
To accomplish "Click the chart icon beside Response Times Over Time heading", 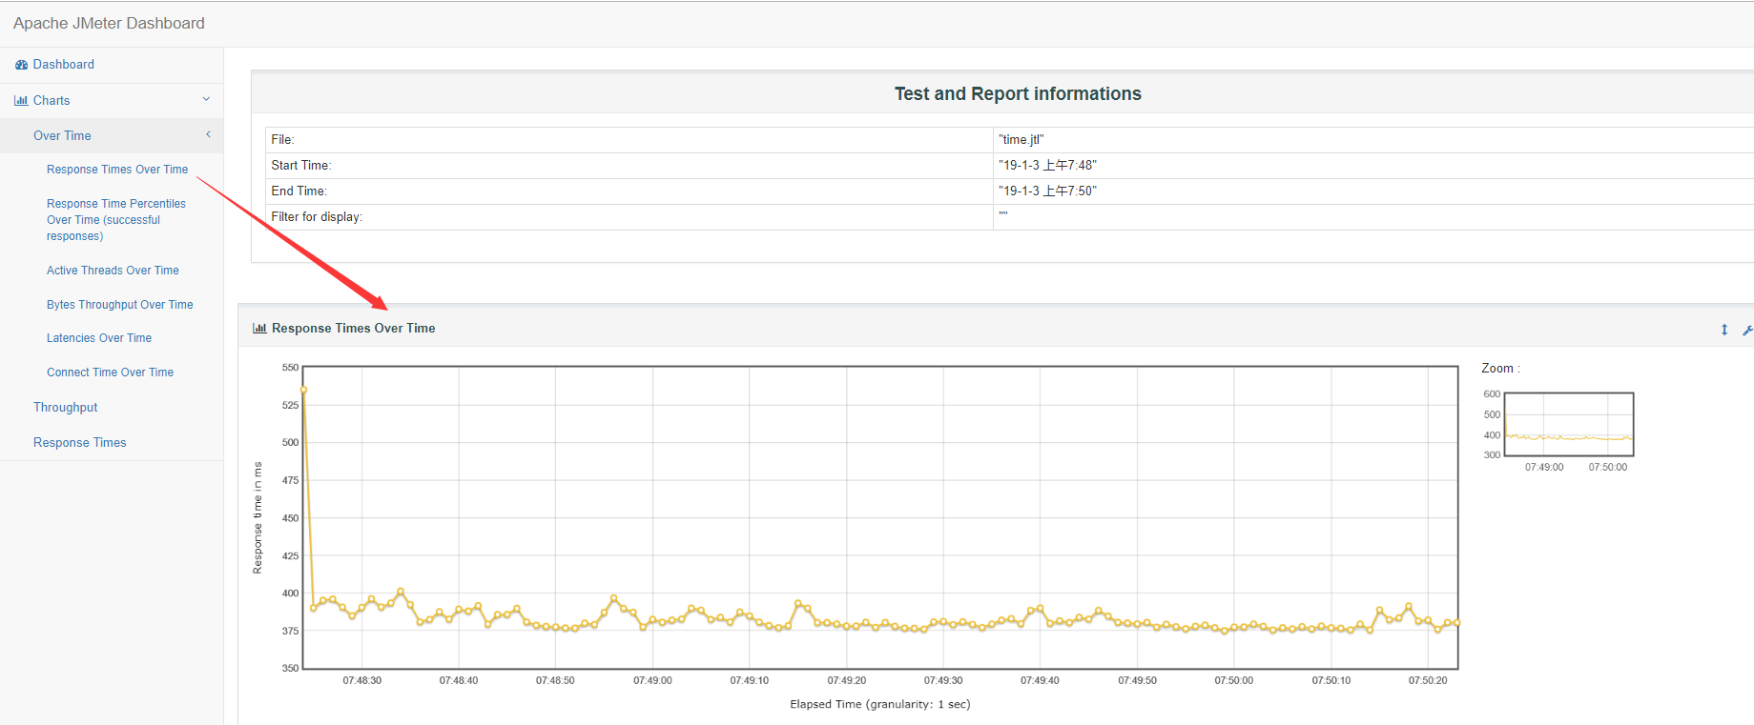I will (259, 328).
